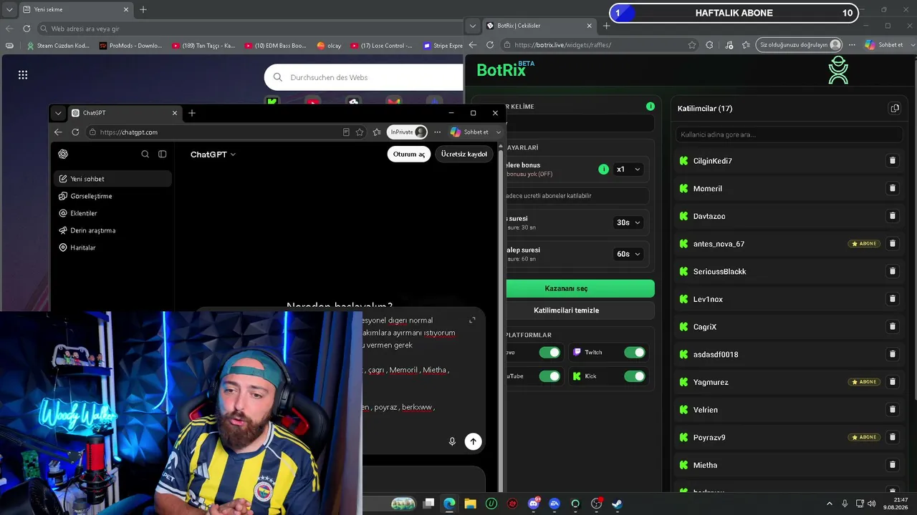Expand the ChatGPT prompt box icon
This screenshot has width=917, height=515.
(472, 320)
